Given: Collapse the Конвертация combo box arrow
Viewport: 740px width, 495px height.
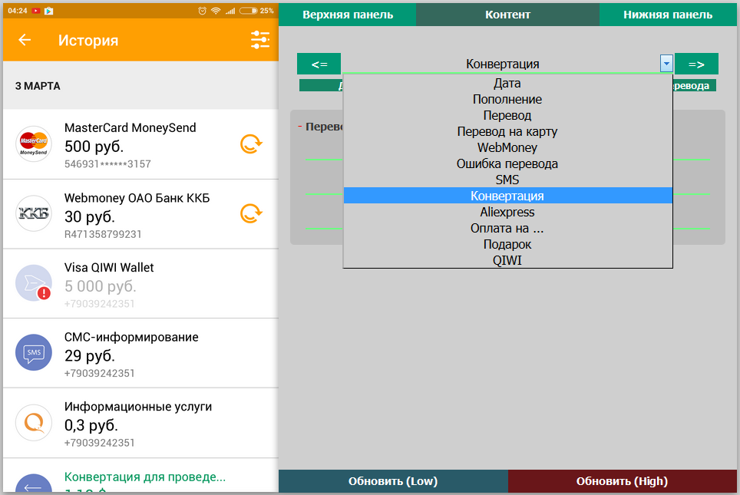Looking at the screenshot, I should (x=666, y=64).
